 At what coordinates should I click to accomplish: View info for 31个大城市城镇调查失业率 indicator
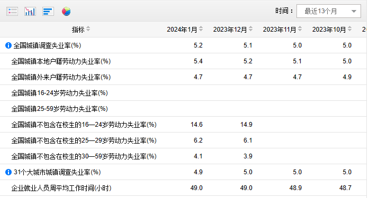[x=8, y=172]
